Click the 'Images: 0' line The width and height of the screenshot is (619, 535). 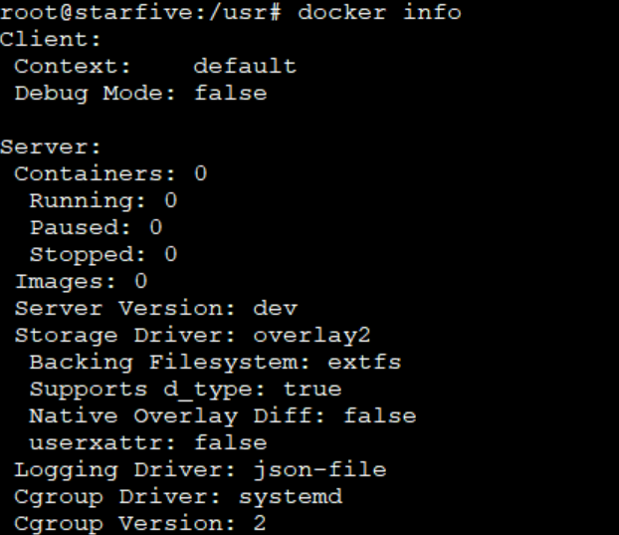[x=81, y=282]
